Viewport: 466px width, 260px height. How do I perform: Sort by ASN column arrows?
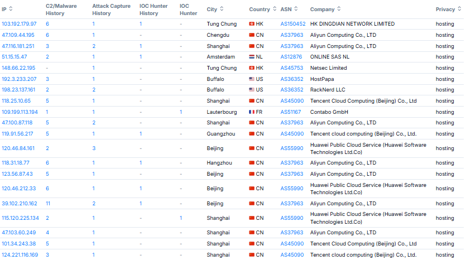pos(296,9)
